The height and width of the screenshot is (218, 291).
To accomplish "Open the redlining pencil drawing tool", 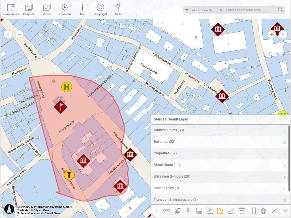I will click(231, 211).
